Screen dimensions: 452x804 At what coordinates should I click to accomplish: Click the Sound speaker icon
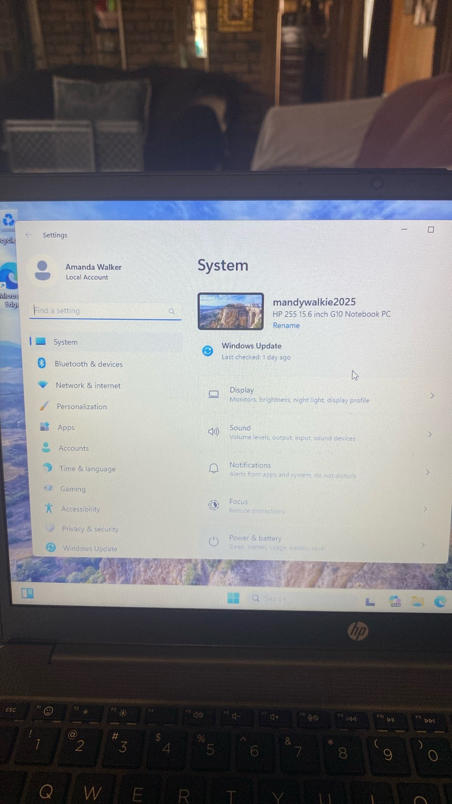tap(213, 431)
